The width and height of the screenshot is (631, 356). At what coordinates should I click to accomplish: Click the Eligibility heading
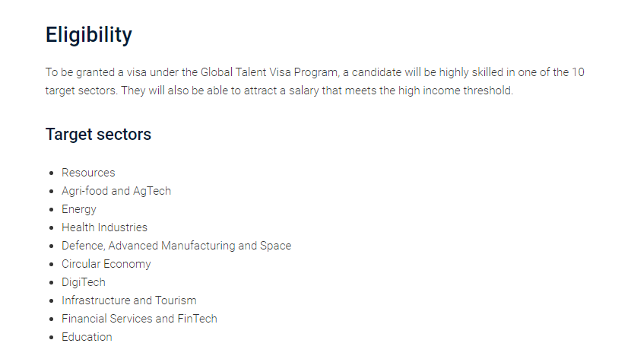pyautogui.click(x=88, y=35)
